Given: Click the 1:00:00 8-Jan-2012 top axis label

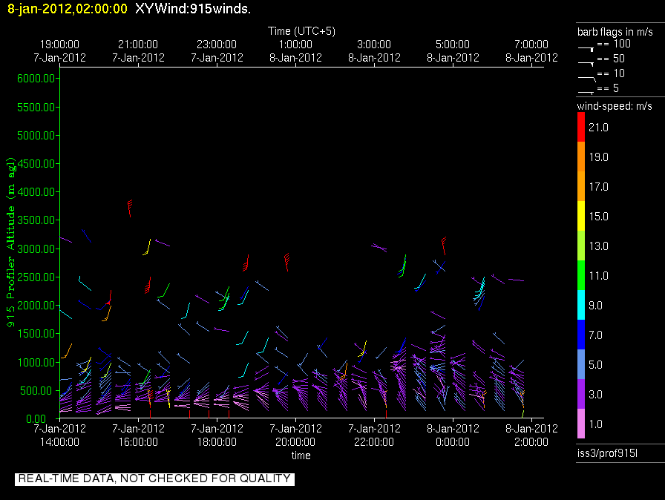Looking at the screenshot, I should click(x=295, y=51).
